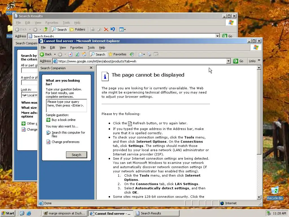
Task: Click Back button in Internet Explorer toolbar
Action: pos(46,54)
